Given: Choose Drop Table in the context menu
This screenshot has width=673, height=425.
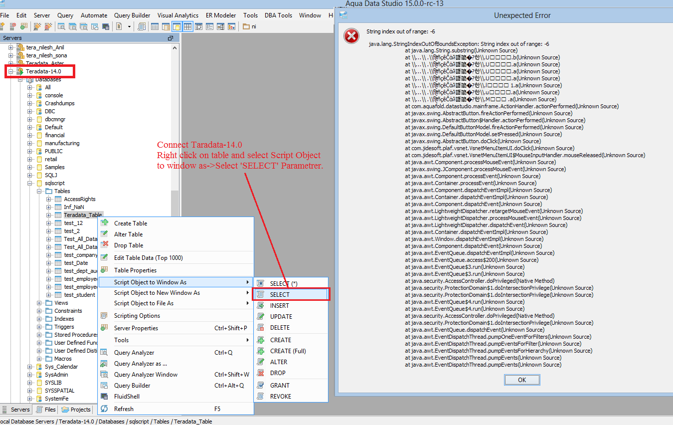Looking at the screenshot, I should pyautogui.click(x=175, y=245).
